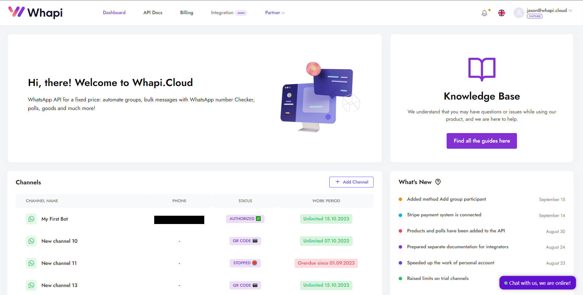Click the August 23 news date

point(555,263)
